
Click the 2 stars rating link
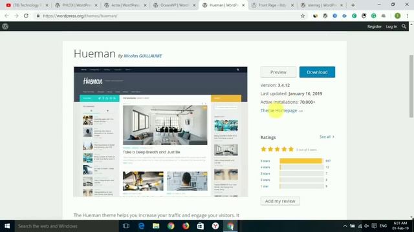click(x=265, y=180)
